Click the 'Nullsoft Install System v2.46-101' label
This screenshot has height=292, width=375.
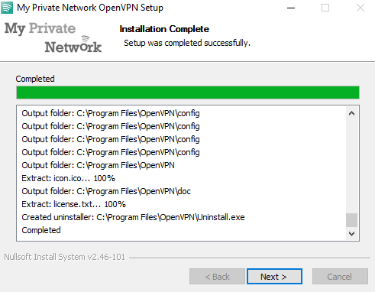(64, 257)
